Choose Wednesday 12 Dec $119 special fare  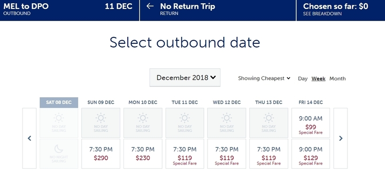(x=227, y=154)
